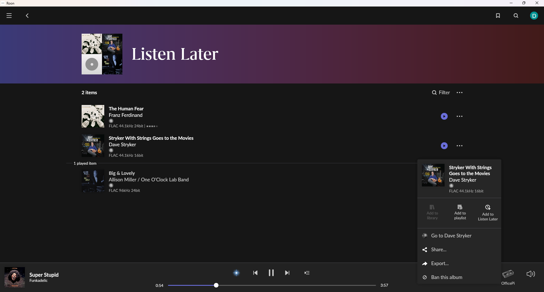Open more options for the Stryker With Strings row
The width and height of the screenshot is (544, 292).
pyautogui.click(x=460, y=146)
